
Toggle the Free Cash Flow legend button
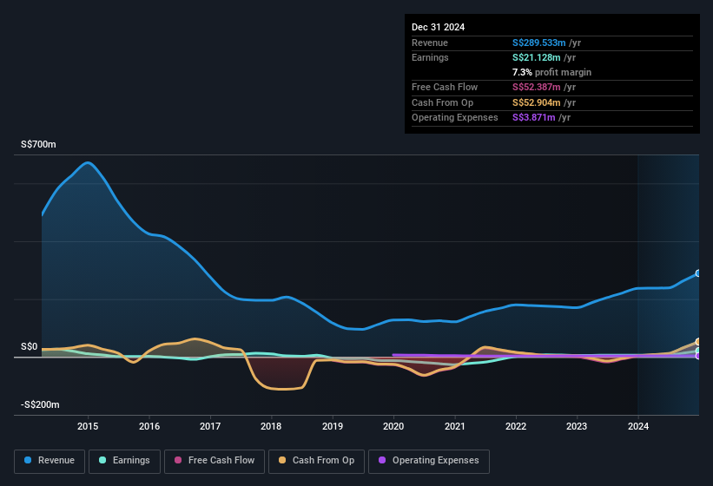215,461
